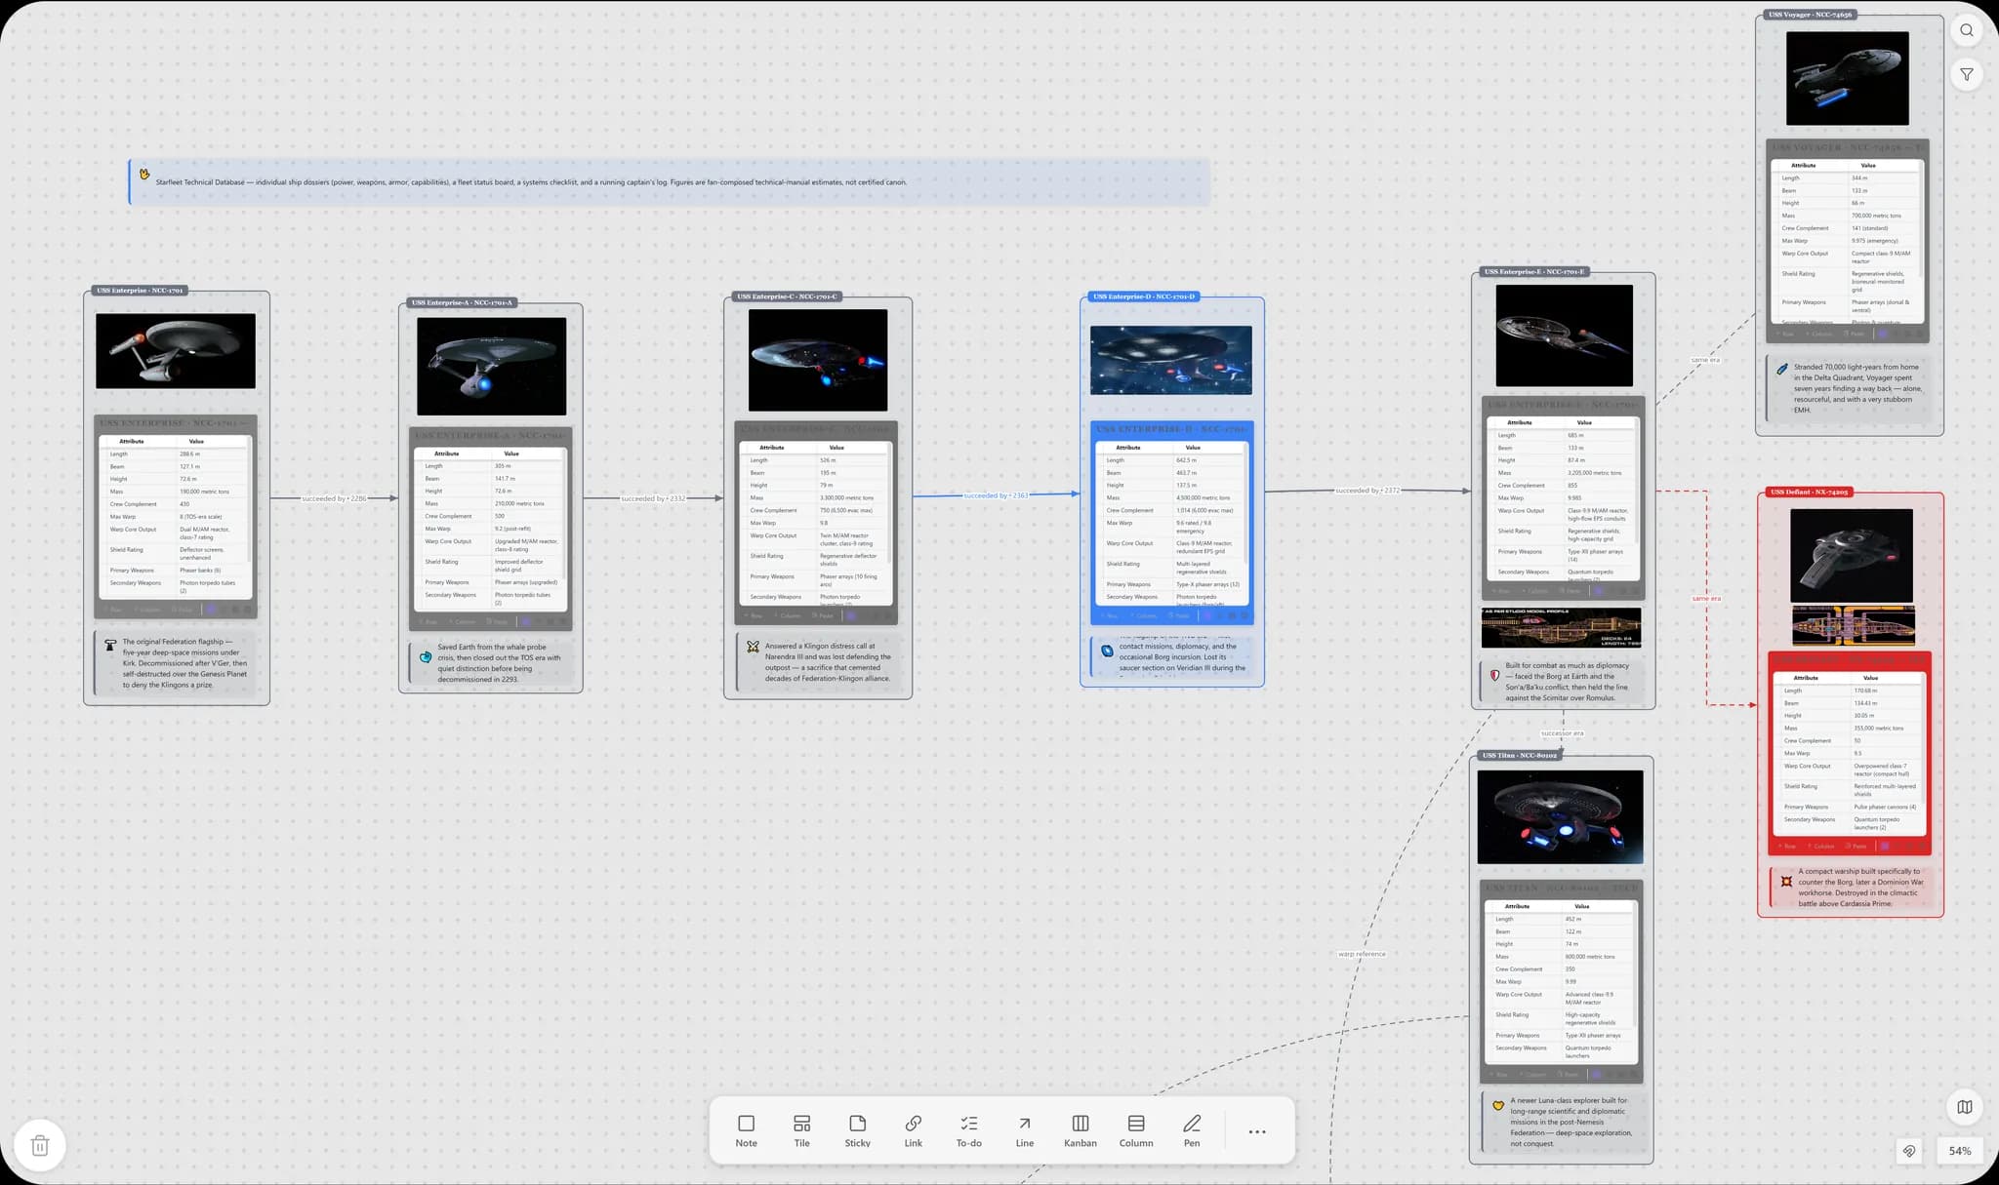Add a row in the Defiant table
The image size is (1999, 1185).
point(1787,847)
